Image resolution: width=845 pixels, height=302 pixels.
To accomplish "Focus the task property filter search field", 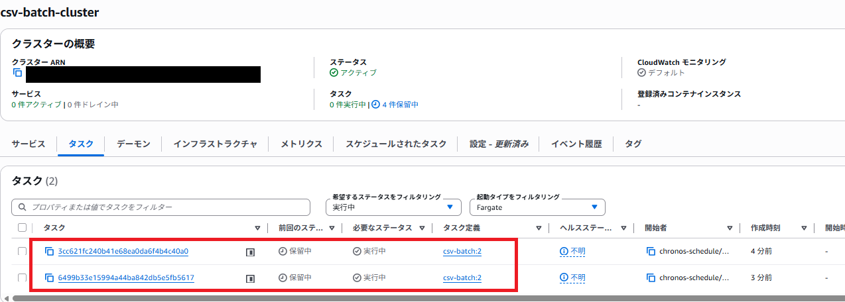I will point(161,207).
